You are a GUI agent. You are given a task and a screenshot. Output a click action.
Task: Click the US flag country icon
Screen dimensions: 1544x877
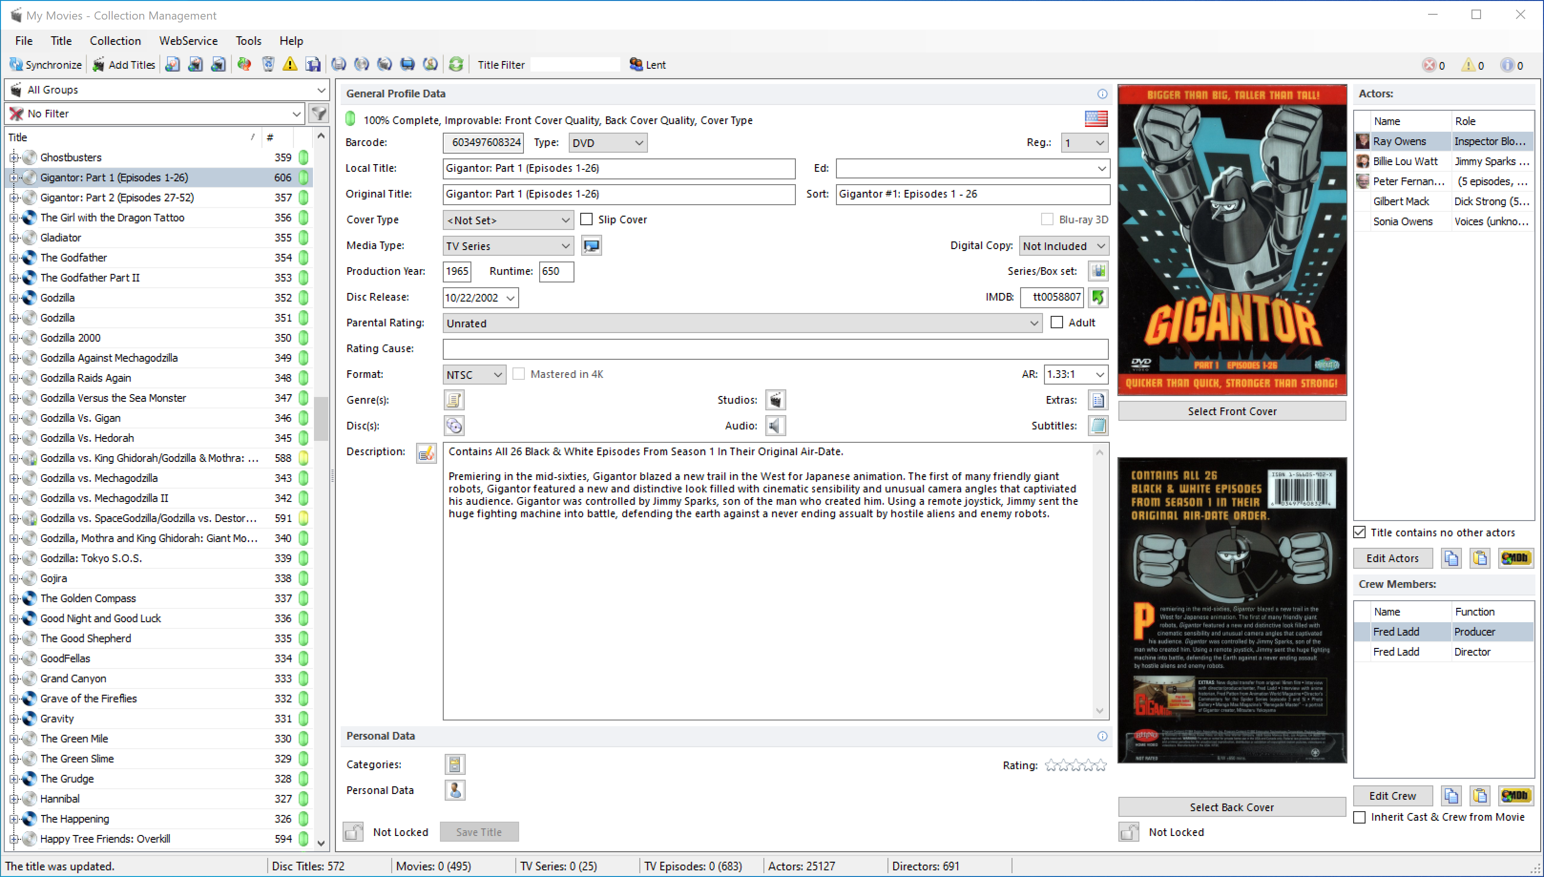click(1096, 119)
